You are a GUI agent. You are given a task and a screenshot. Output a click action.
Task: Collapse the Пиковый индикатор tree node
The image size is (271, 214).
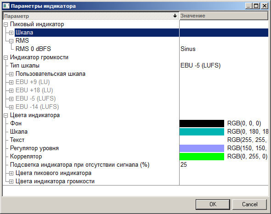click(6, 24)
